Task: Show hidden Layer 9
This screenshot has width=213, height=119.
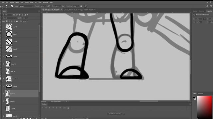Action: (3, 108)
